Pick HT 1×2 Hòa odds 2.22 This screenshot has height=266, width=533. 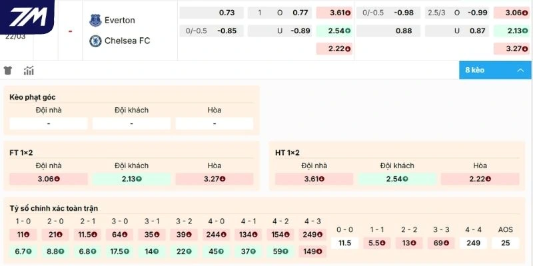tap(480, 179)
